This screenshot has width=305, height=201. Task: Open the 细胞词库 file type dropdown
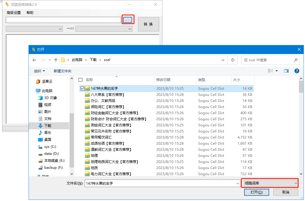(270, 183)
